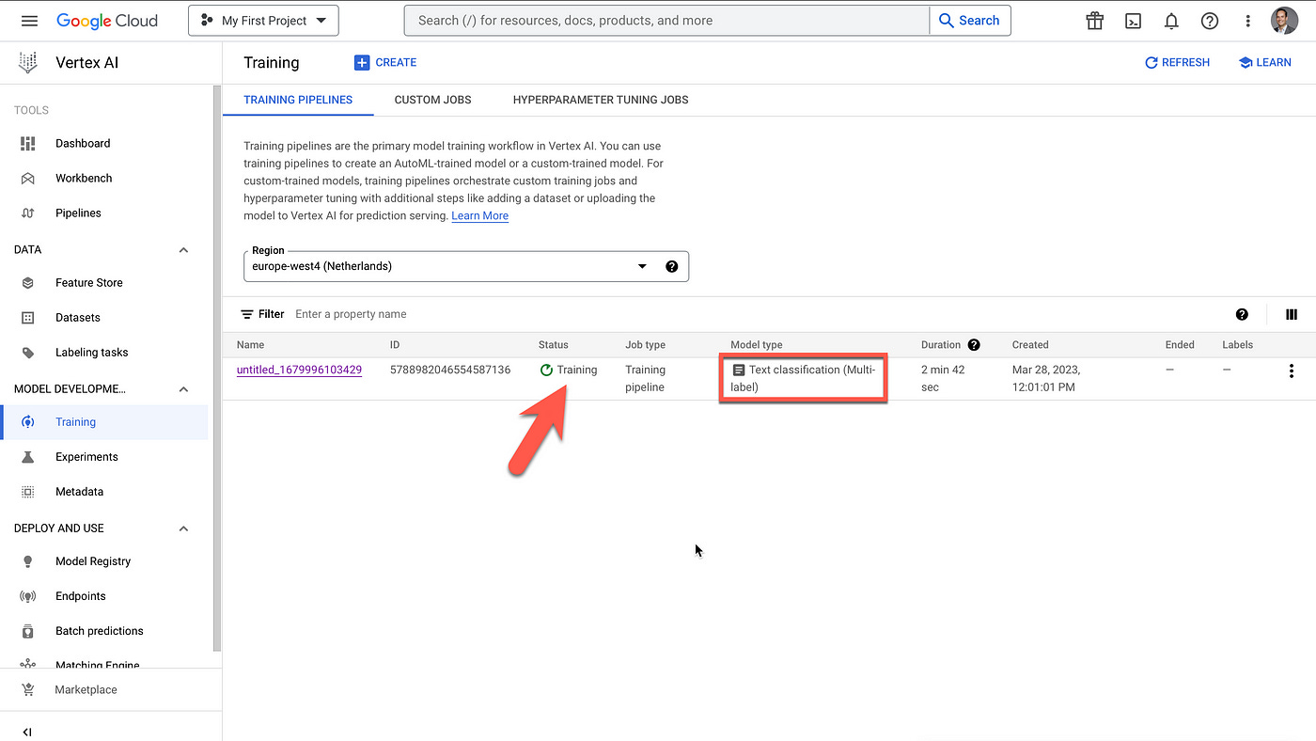Image resolution: width=1316 pixels, height=741 pixels.
Task: Open the column display options icon
Action: click(x=1292, y=314)
